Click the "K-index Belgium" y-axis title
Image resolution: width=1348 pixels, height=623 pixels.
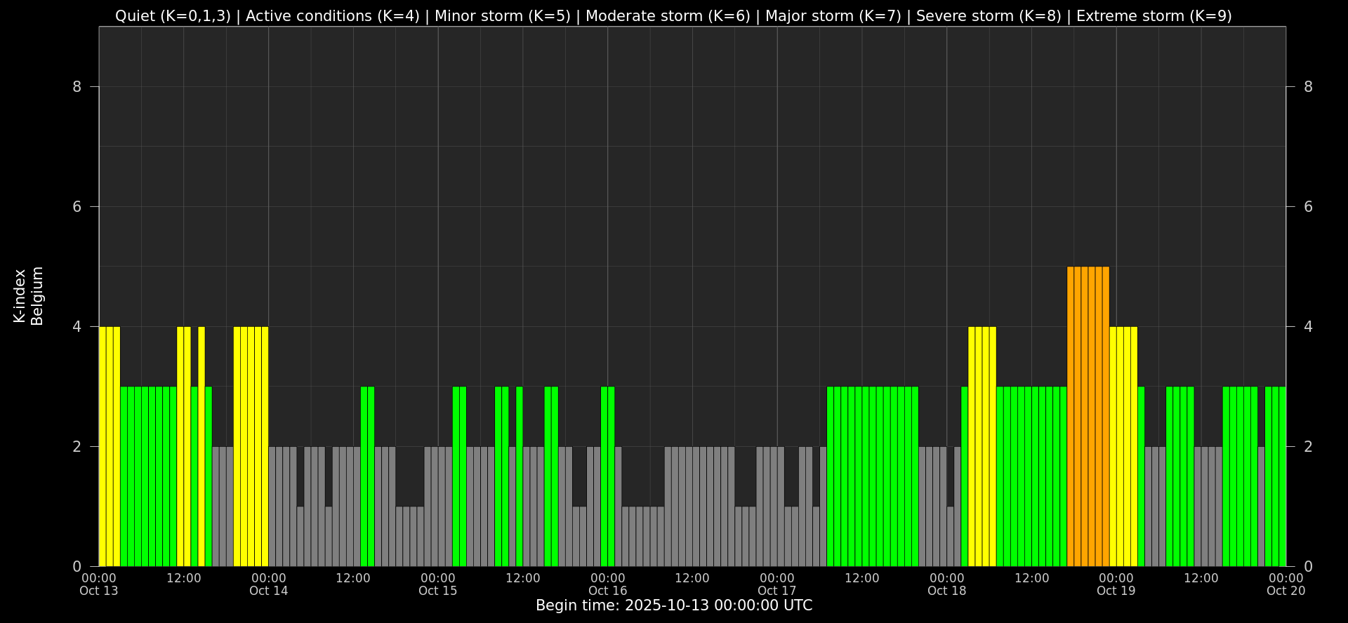click(x=28, y=296)
